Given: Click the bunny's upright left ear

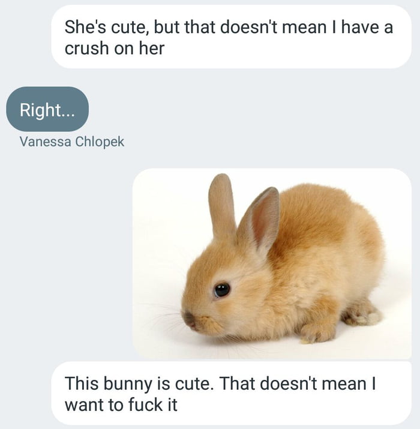Looking at the screenshot, I should 221,204.
